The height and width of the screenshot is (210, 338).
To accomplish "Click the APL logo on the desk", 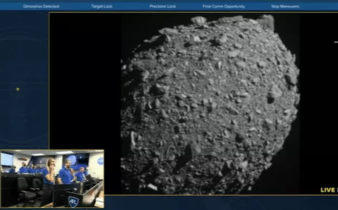I will tap(73, 201).
